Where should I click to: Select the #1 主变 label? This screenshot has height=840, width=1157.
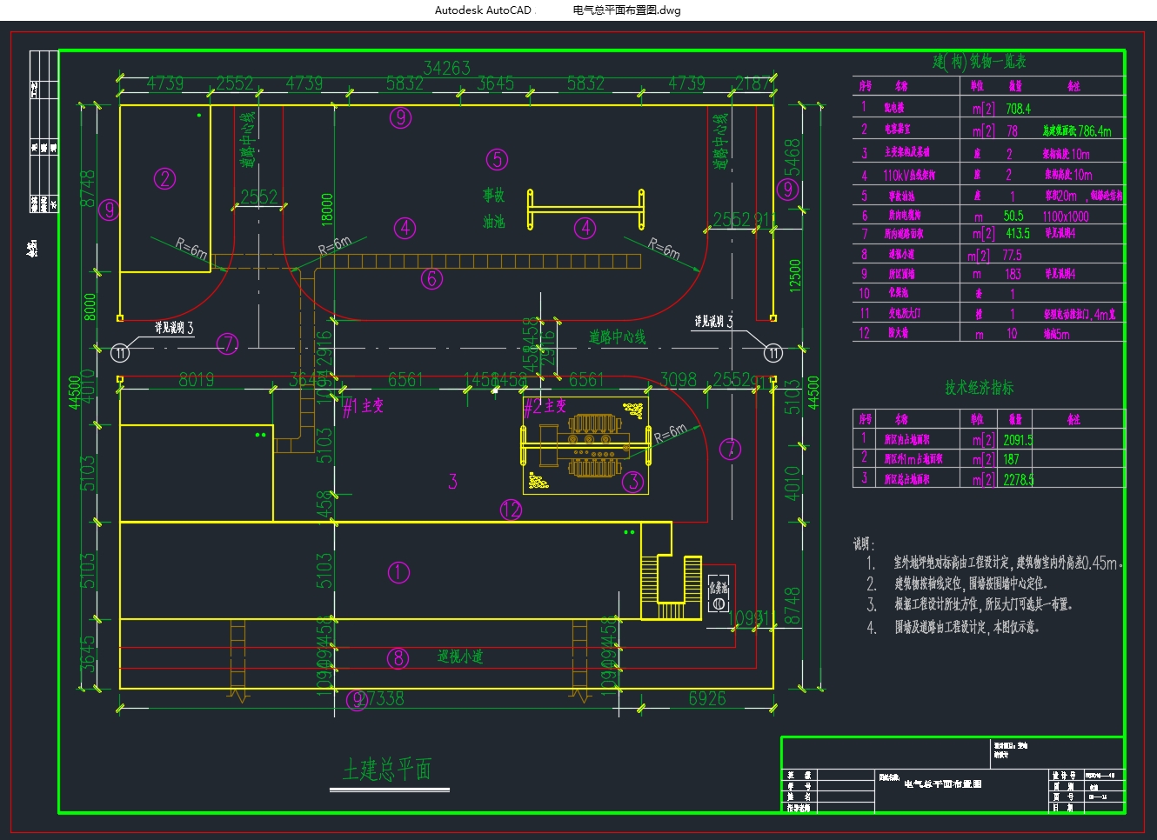point(363,406)
